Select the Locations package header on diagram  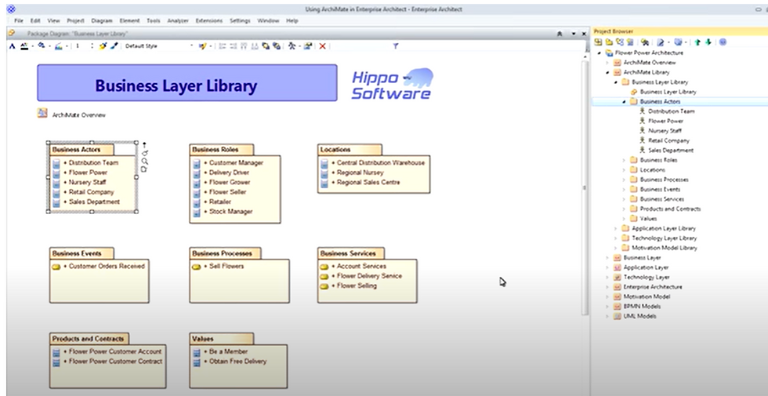click(350, 150)
